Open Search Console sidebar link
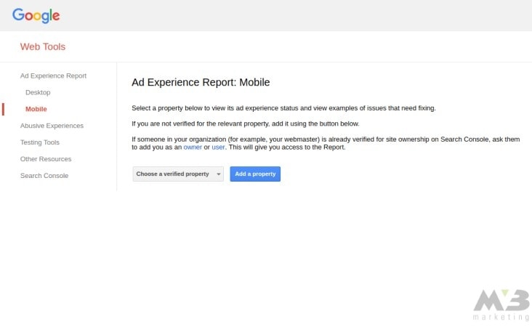 point(44,176)
